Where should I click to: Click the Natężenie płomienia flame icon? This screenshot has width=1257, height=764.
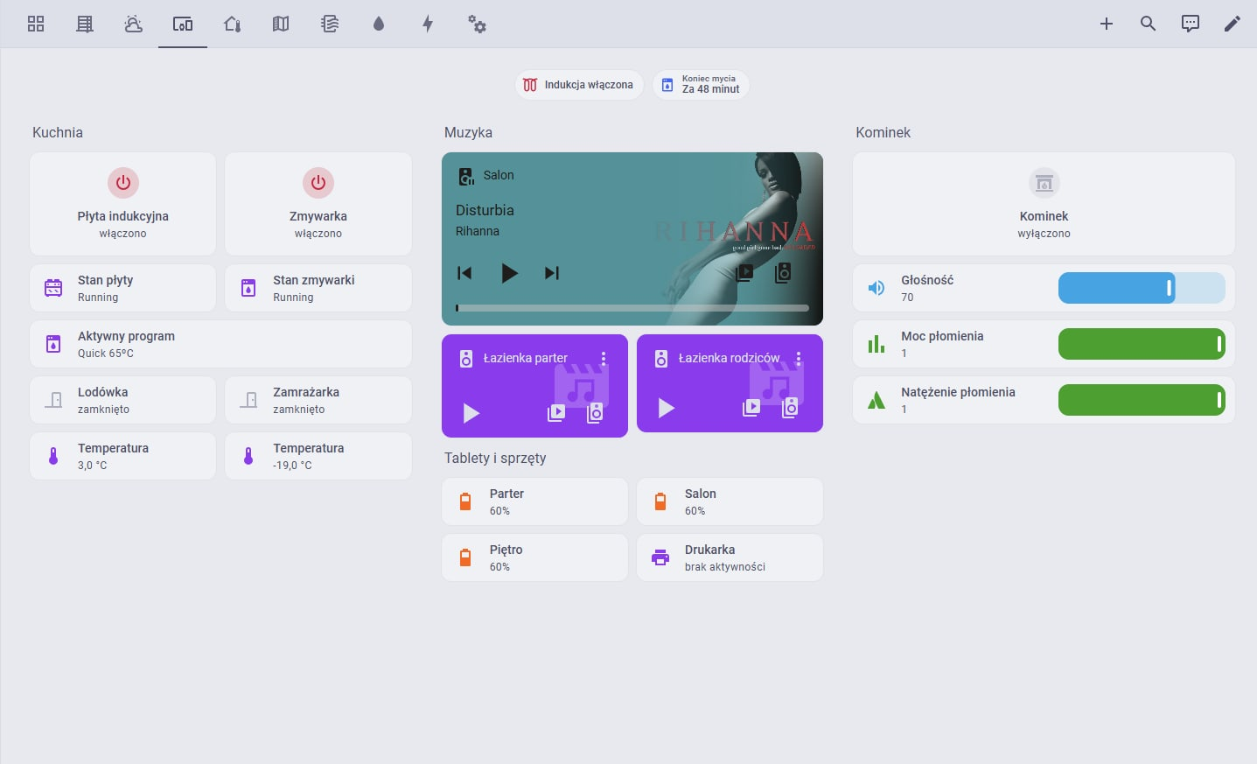(x=876, y=400)
